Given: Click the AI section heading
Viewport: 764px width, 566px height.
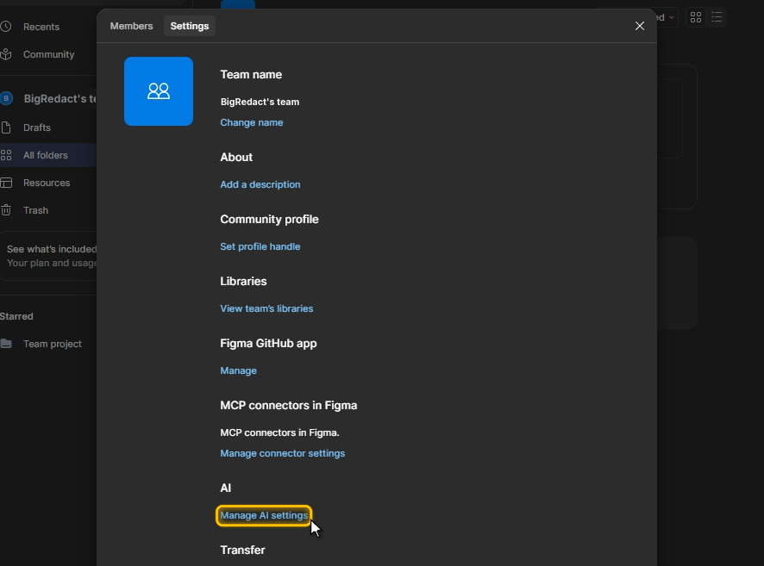Looking at the screenshot, I should click(x=226, y=488).
